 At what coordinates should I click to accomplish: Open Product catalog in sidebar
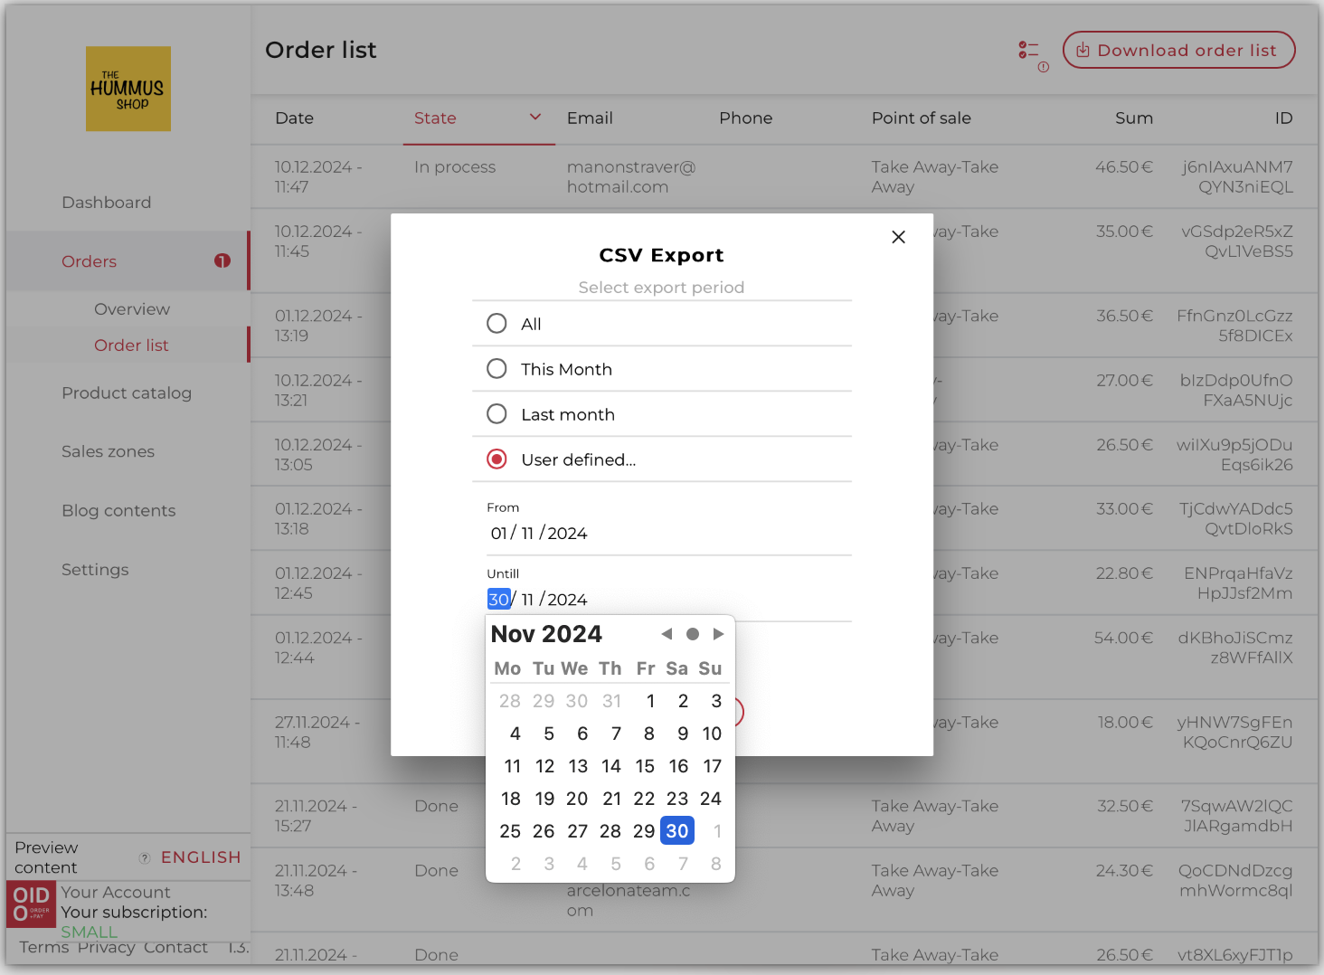(127, 393)
